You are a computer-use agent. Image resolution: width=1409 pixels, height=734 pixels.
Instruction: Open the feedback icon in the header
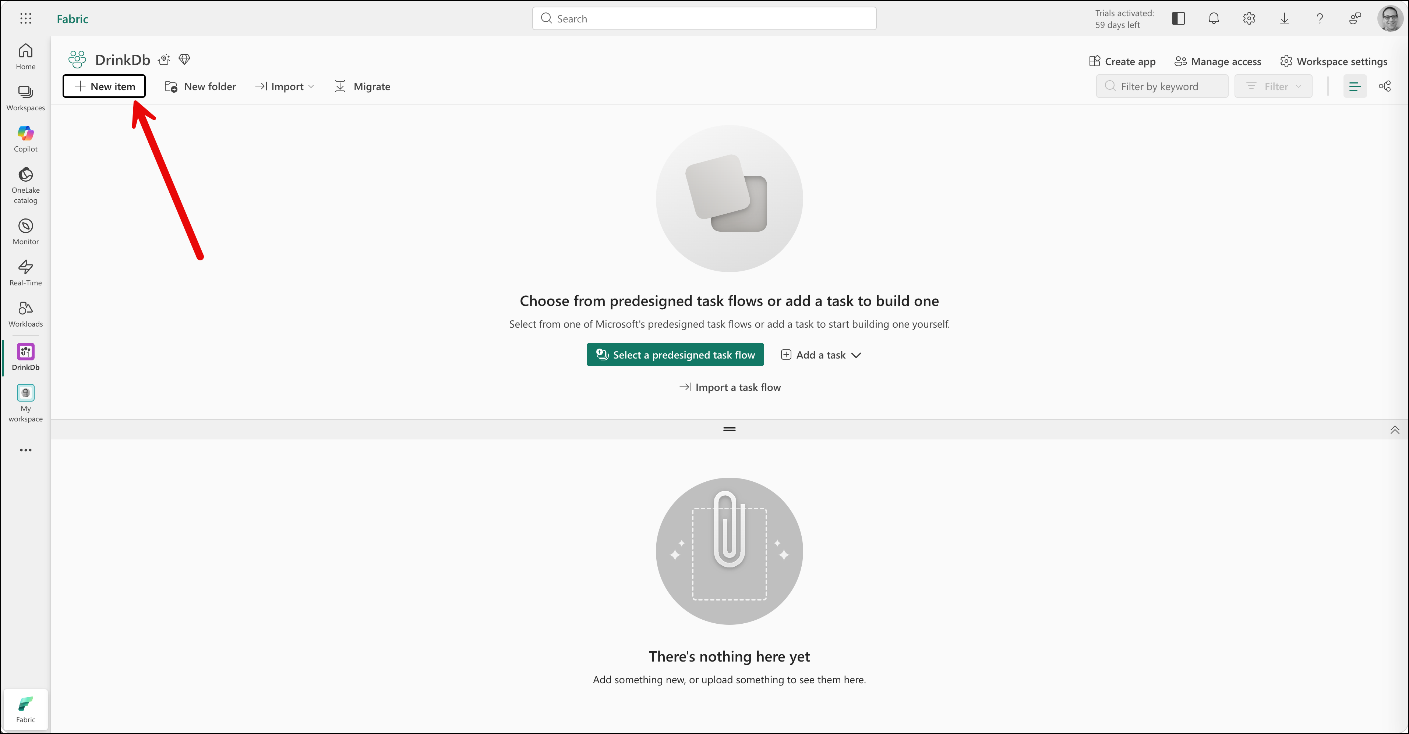click(x=1355, y=19)
